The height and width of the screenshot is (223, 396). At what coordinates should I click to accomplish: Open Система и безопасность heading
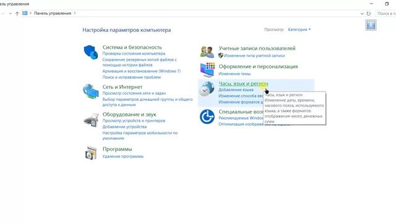click(132, 47)
